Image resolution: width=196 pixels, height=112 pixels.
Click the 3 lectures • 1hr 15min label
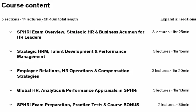tap(171, 51)
